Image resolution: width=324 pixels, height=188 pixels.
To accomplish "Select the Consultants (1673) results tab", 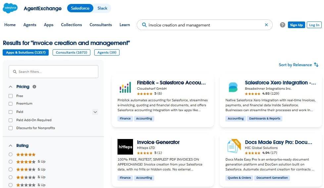I will pyautogui.click(x=71, y=53).
